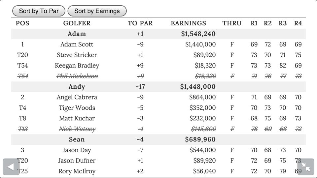Click the R4 column header
Screen dimensions: 317x178
298,23
